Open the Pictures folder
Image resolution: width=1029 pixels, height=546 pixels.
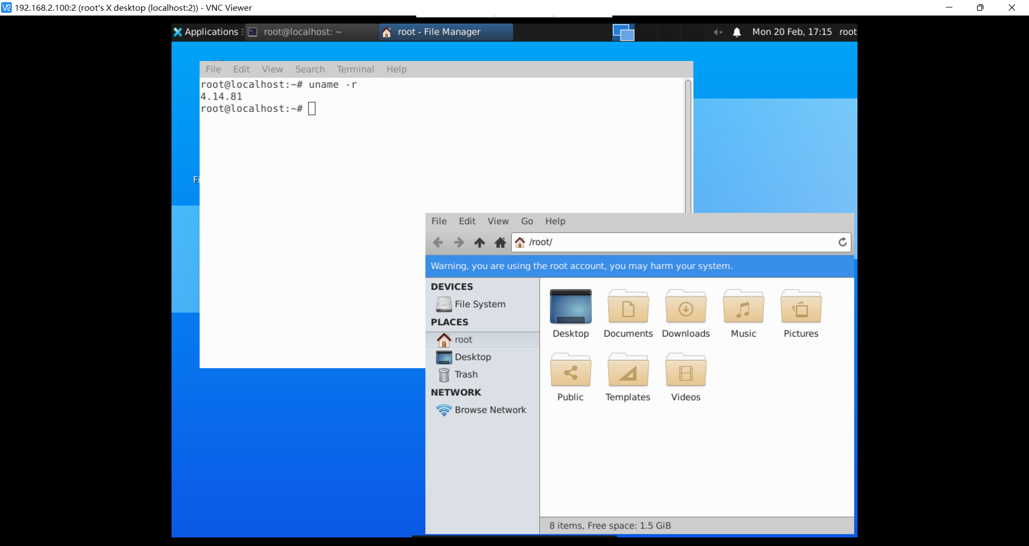click(801, 314)
